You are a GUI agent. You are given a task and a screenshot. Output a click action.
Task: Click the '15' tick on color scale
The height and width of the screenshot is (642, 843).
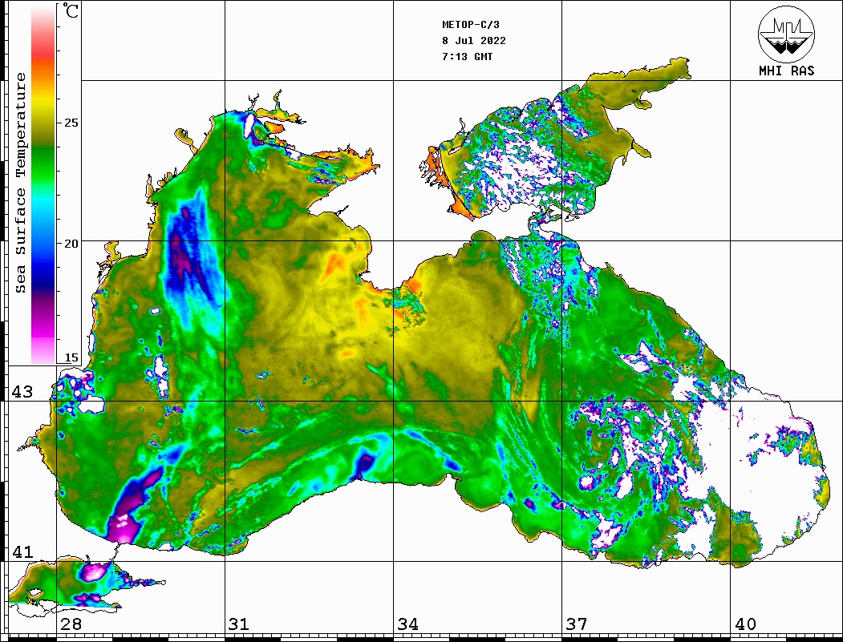coord(71,357)
